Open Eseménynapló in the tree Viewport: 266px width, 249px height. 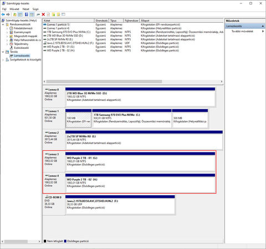22,32
